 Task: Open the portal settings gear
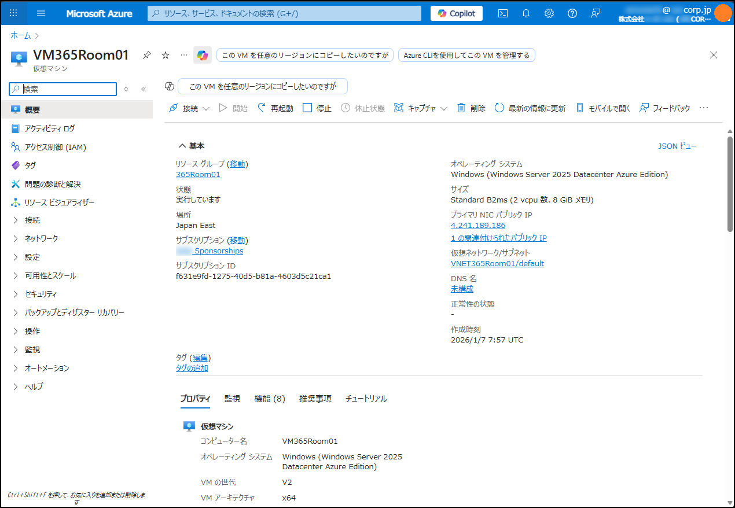pos(549,13)
